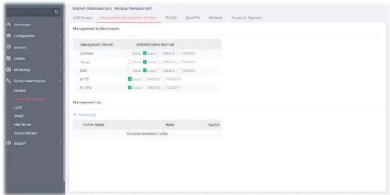Click the search magnifier icon in sidebar

(57, 12)
